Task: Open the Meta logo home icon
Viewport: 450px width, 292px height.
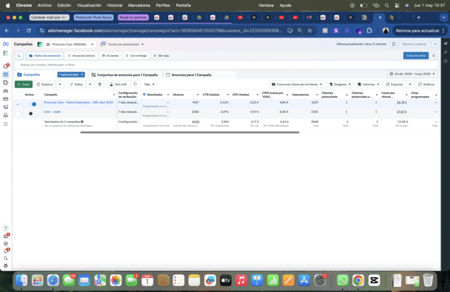Action: coord(6,44)
